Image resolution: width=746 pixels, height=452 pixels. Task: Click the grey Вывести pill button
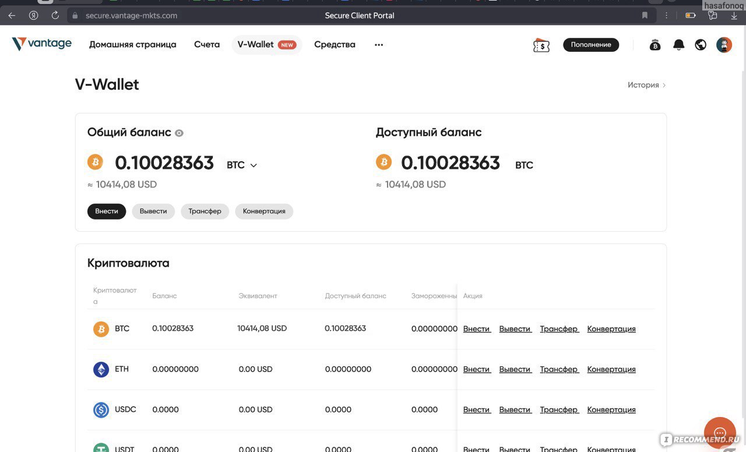pos(153,211)
